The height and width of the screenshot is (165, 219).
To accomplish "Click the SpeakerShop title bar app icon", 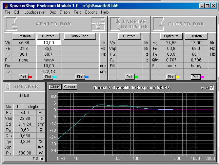I will pos(6,6).
